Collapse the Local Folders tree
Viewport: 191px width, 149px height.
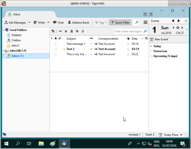click(4, 30)
